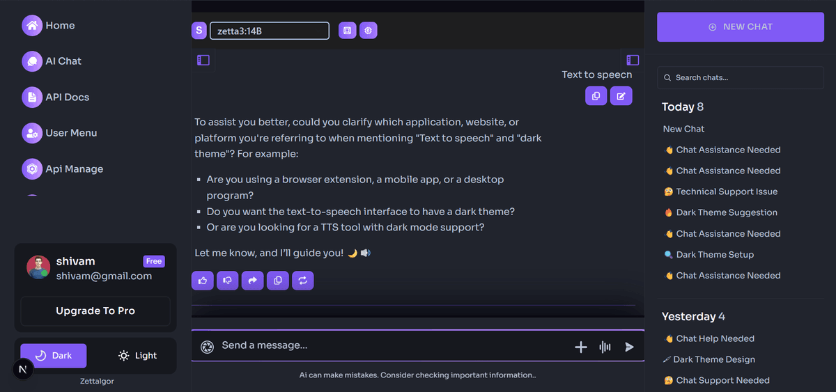Copy the assistant response text
836x392 pixels.
[278, 281]
